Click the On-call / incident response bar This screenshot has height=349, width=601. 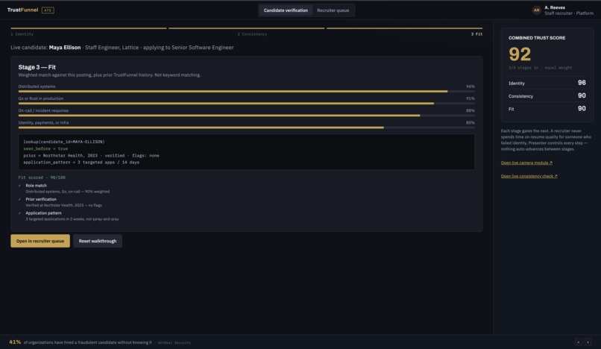[247, 116]
